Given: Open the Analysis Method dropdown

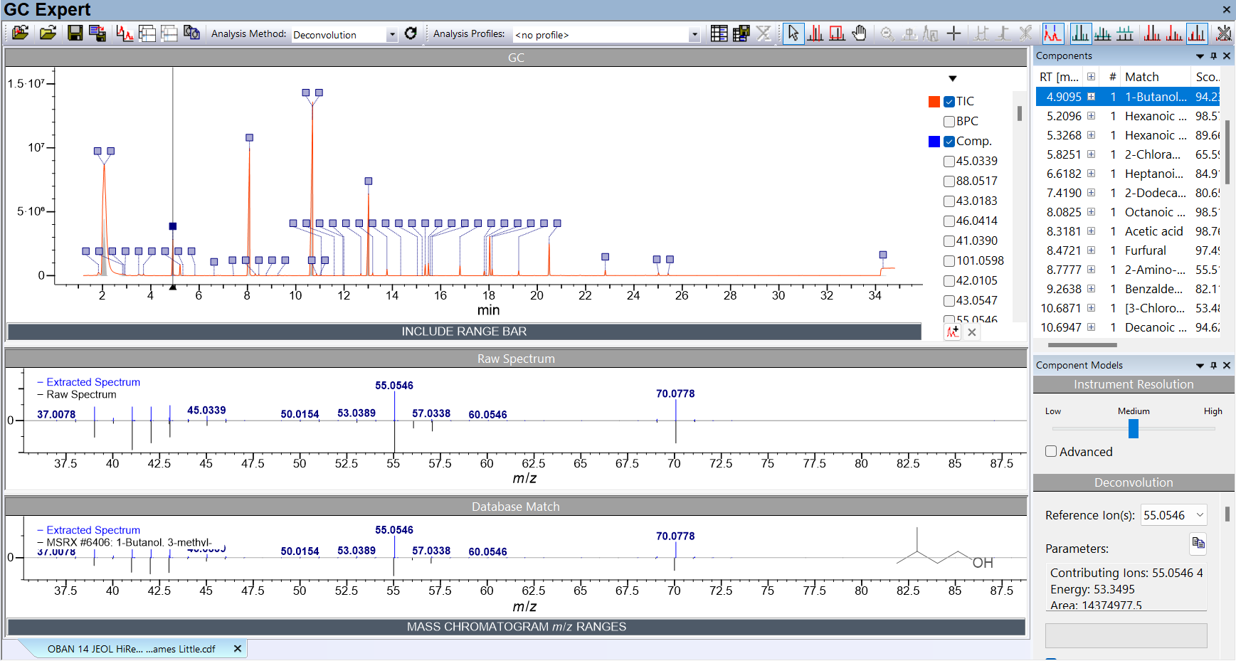Looking at the screenshot, I should tap(391, 35).
